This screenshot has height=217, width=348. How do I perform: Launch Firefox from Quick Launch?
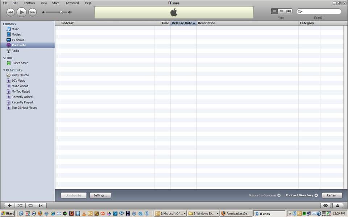tap(40, 213)
